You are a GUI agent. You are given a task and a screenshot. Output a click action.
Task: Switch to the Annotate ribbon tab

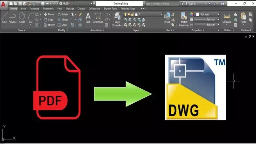tap(34, 9)
